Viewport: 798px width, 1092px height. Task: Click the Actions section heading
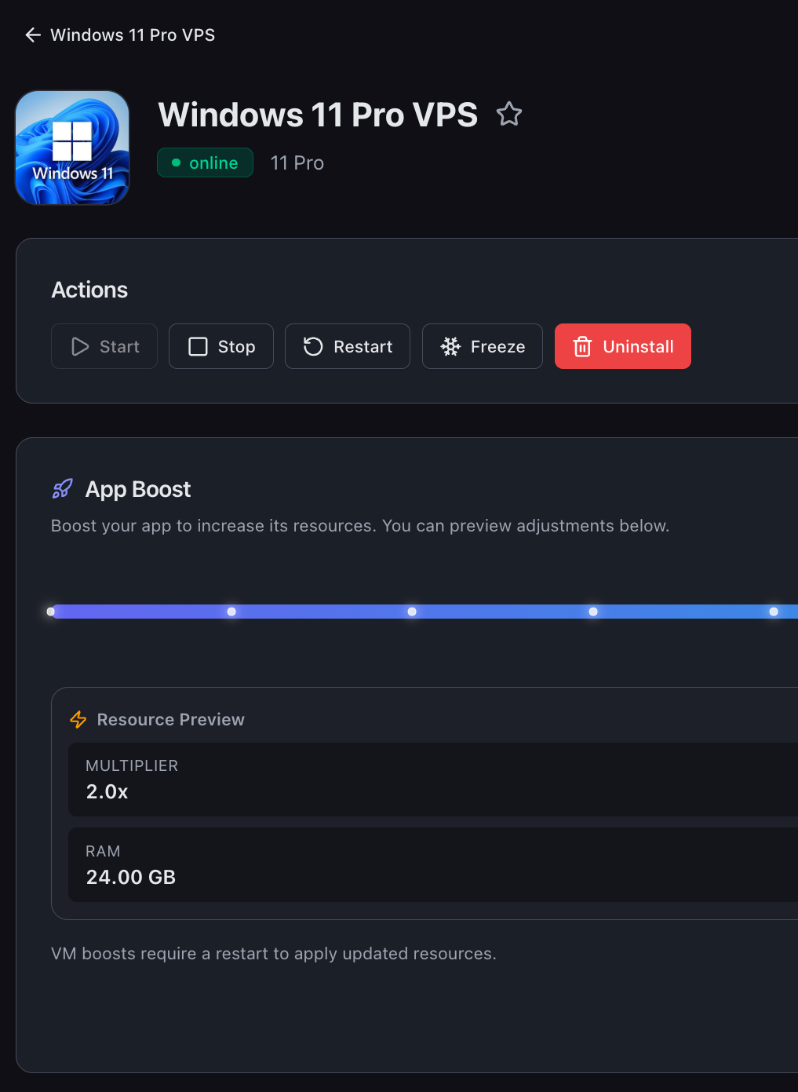[89, 290]
